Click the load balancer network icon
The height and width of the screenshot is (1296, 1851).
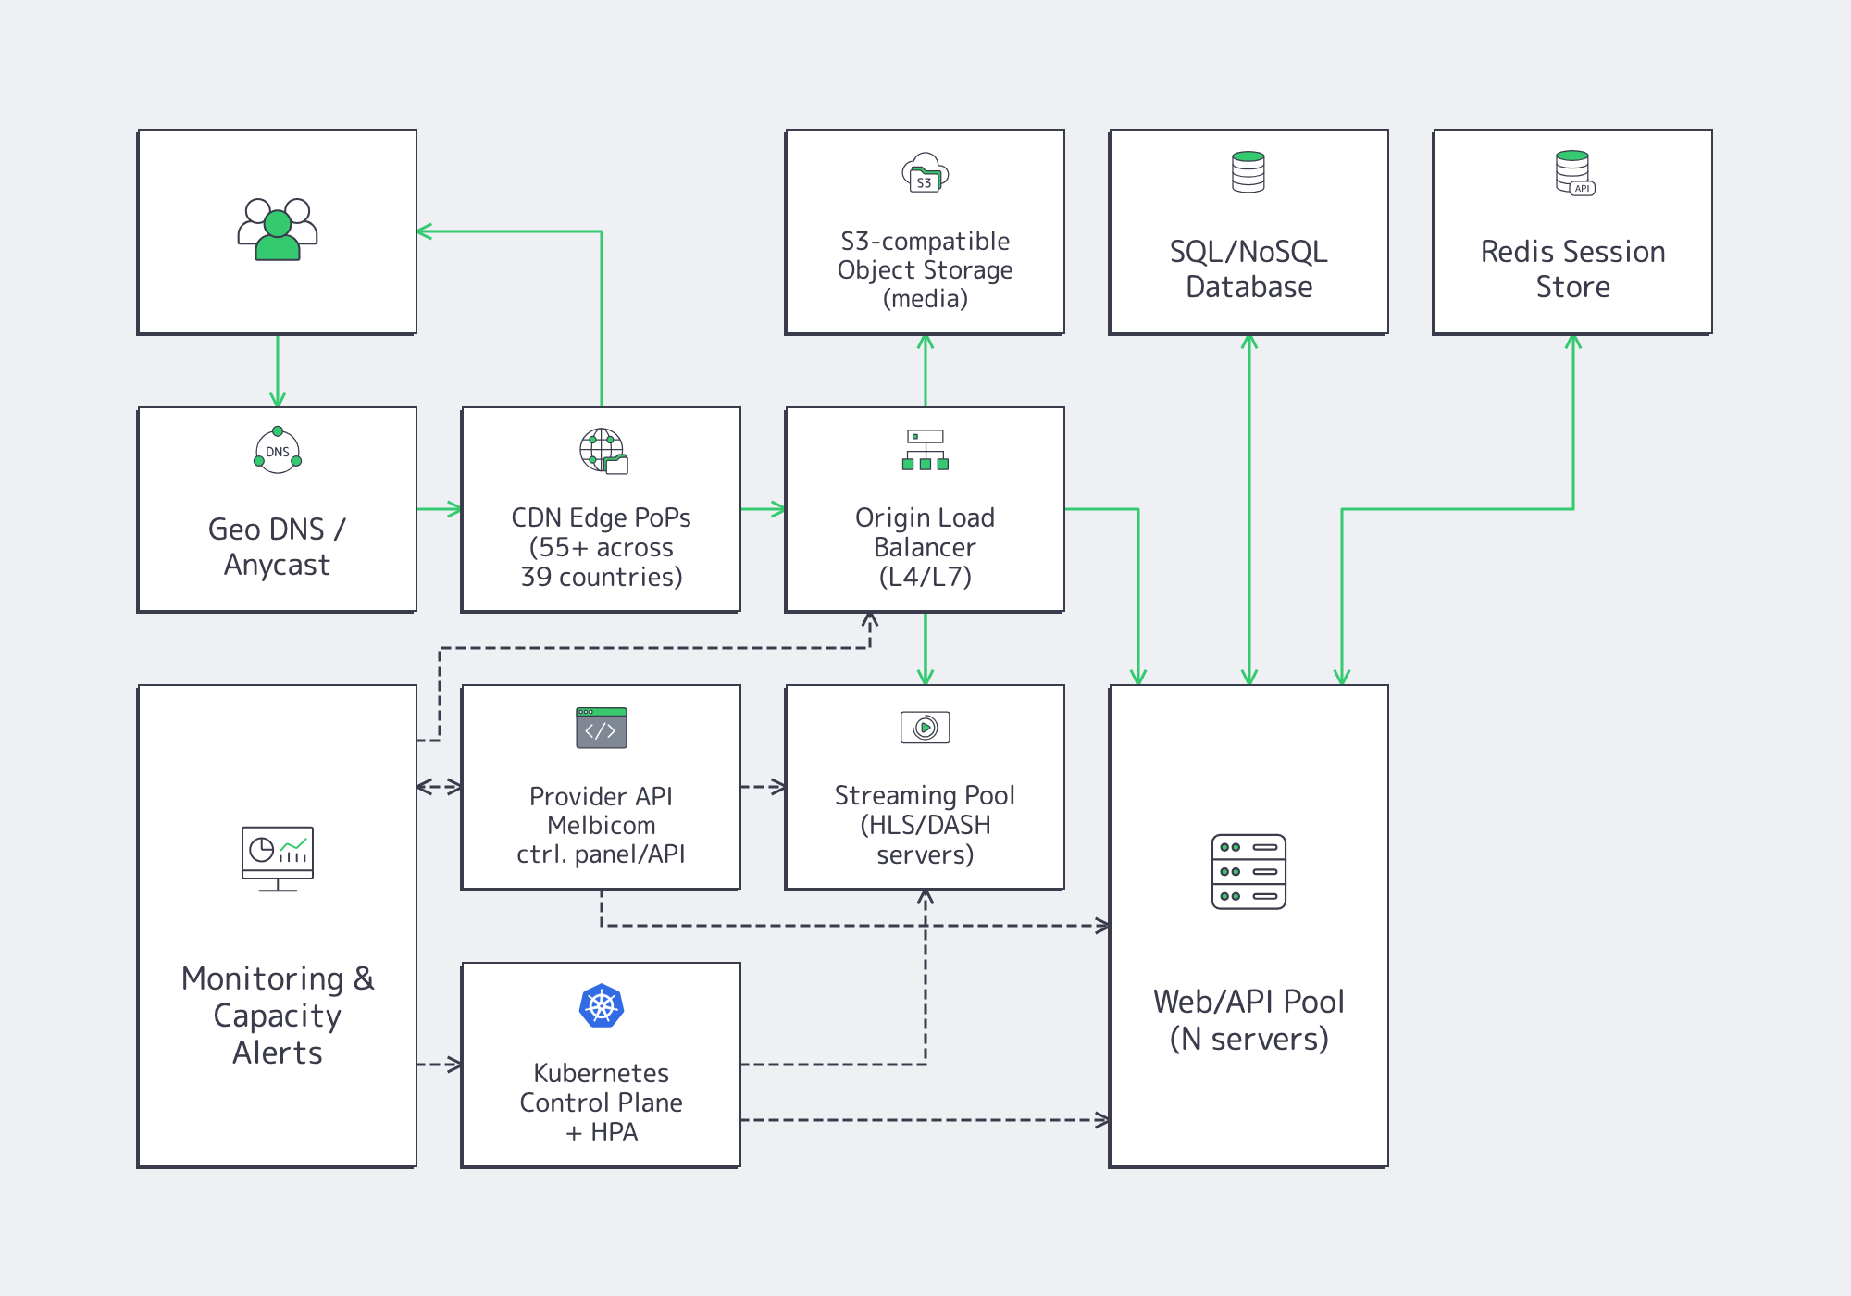pyautogui.click(x=925, y=450)
